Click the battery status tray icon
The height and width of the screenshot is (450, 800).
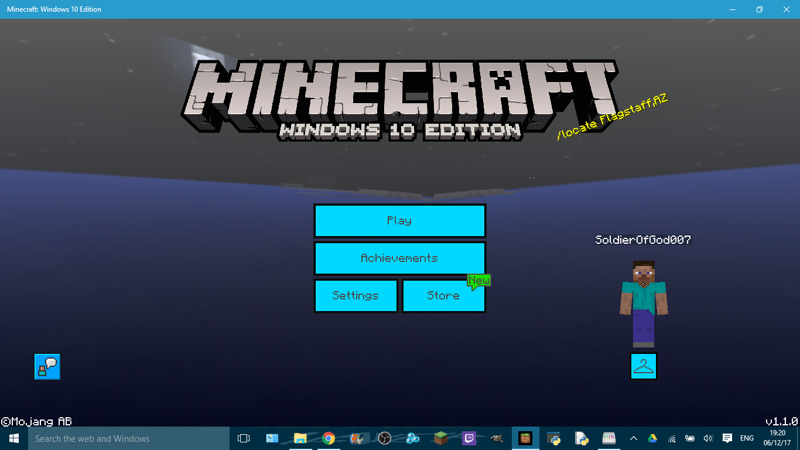pos(690,438)
